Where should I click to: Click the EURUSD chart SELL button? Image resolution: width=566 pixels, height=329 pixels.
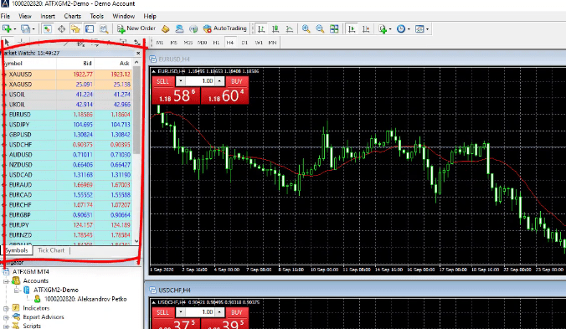pyautogui.click(x=162, y=81)
